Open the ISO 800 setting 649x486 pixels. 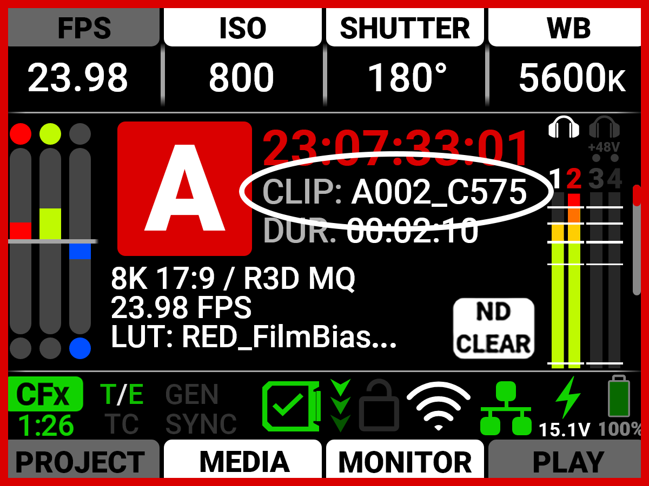tap(242, 57)
